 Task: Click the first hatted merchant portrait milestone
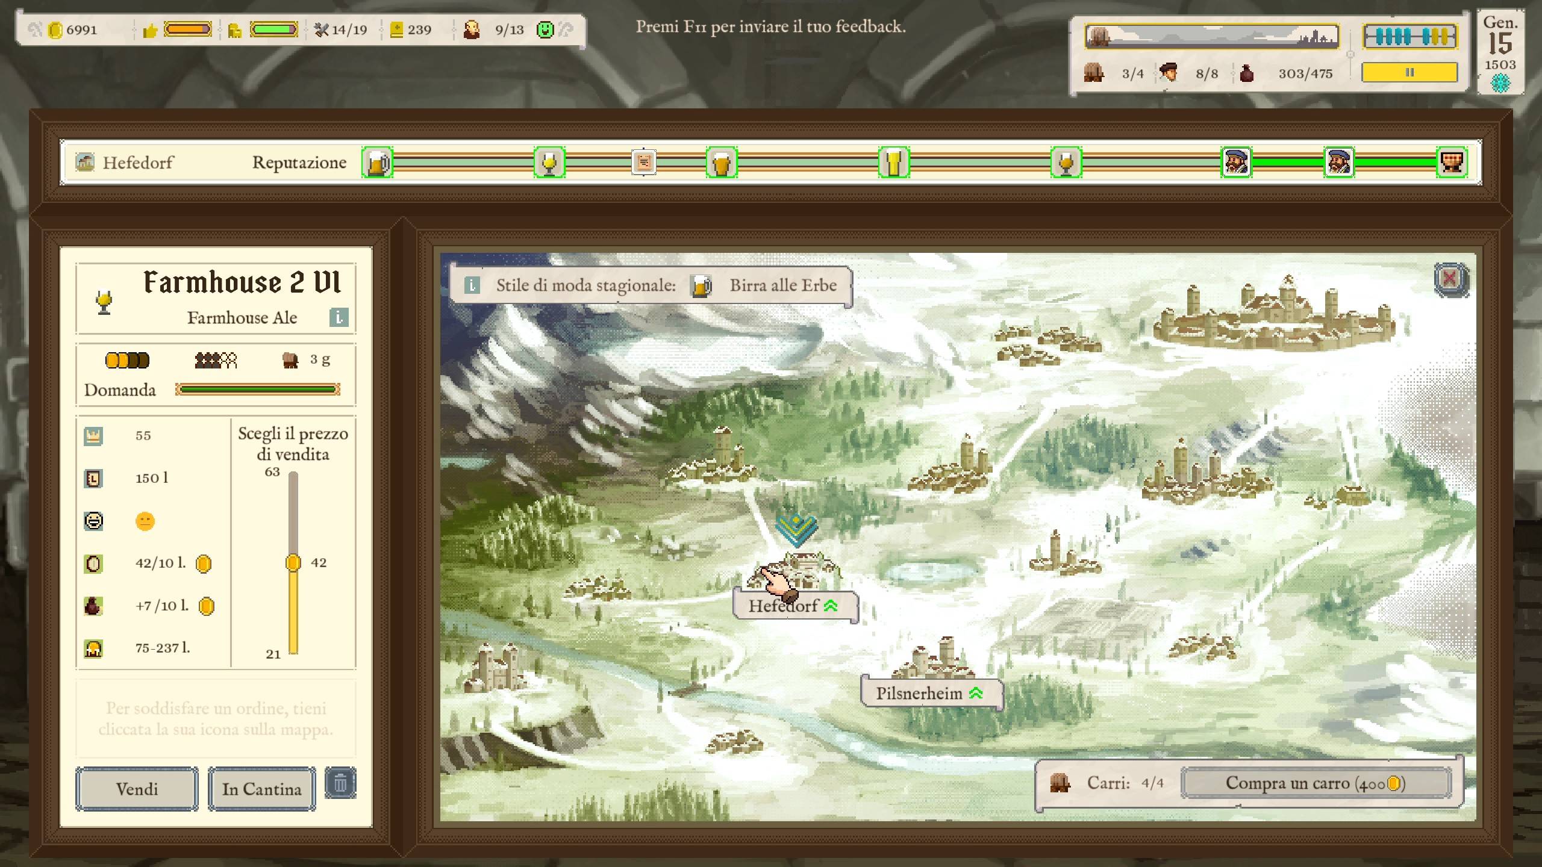tap(1237, 163)
